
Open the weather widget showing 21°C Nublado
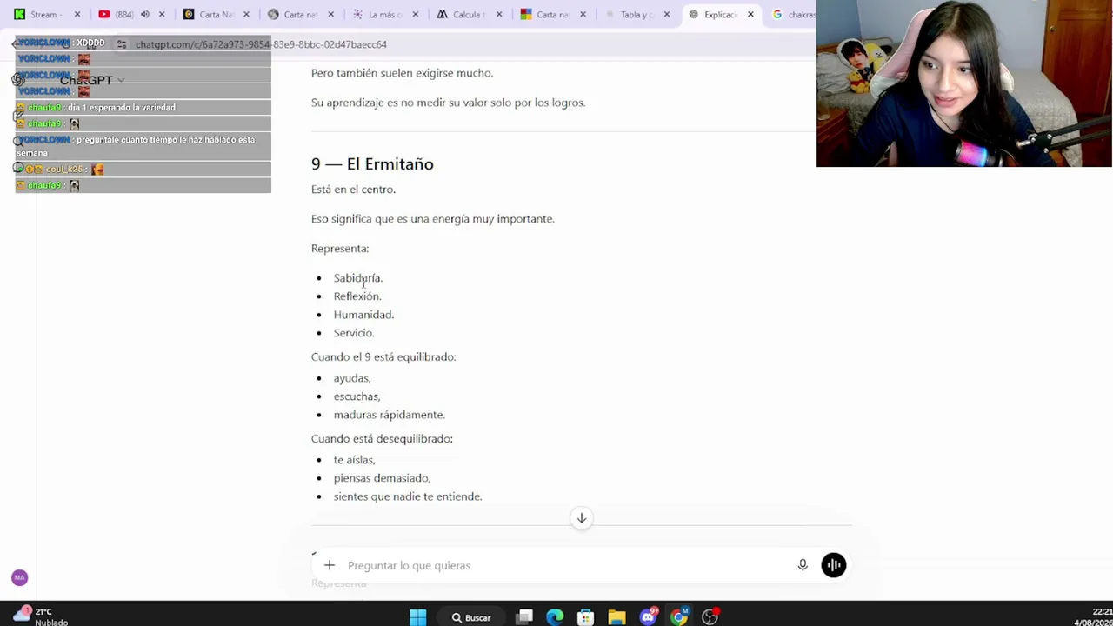[41, 616]
